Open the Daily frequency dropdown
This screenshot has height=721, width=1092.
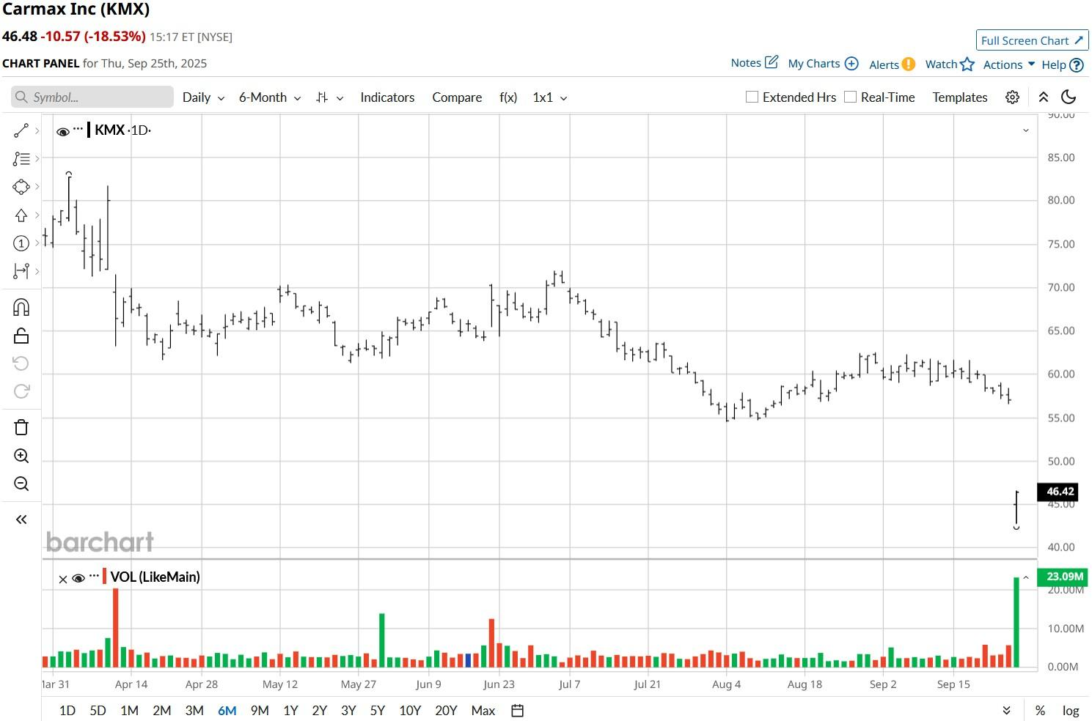click(203, 97)
